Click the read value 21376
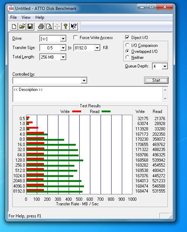Screen dimensions: 187x232 pos(160,119)
